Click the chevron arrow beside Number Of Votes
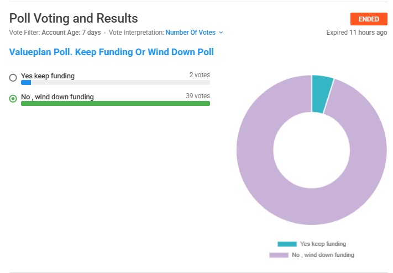 [221, 33]
